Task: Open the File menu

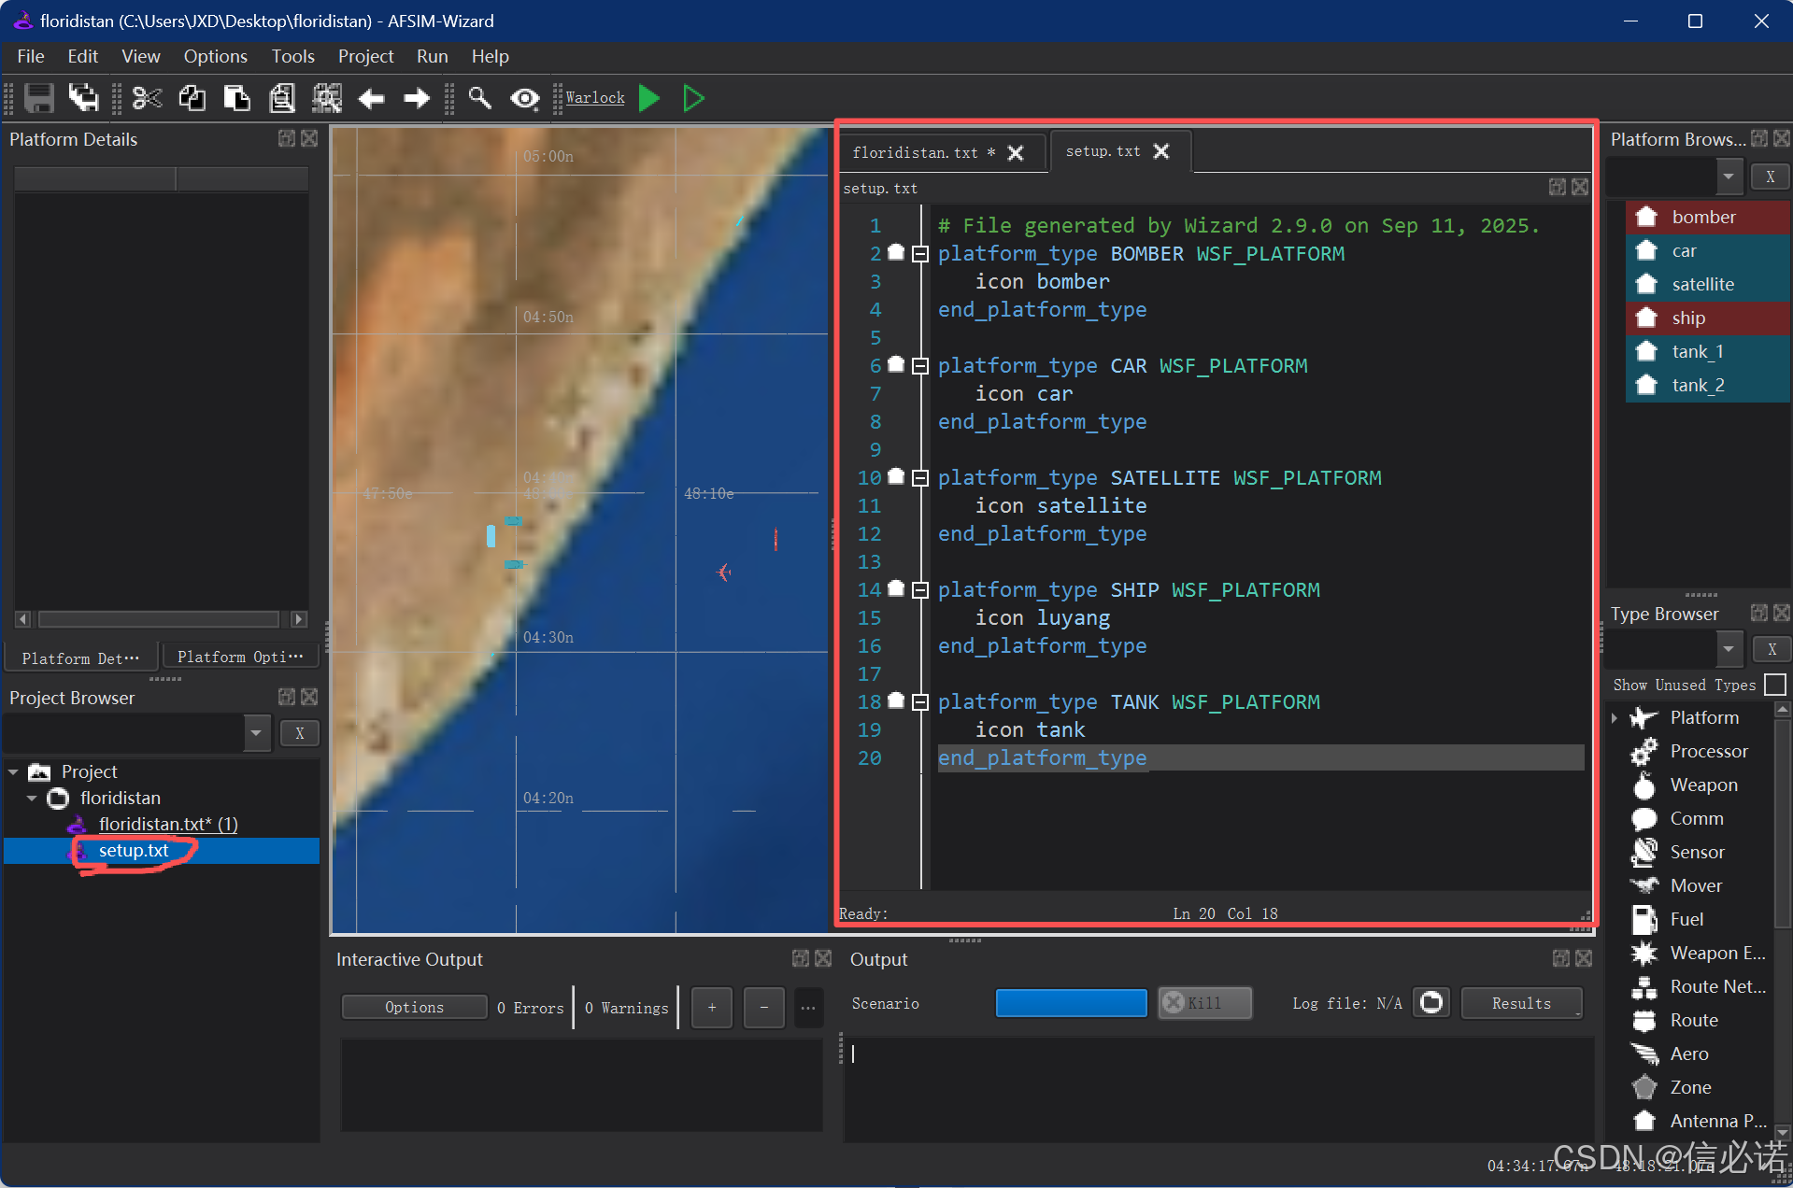Action: click(x=31, y=56)
